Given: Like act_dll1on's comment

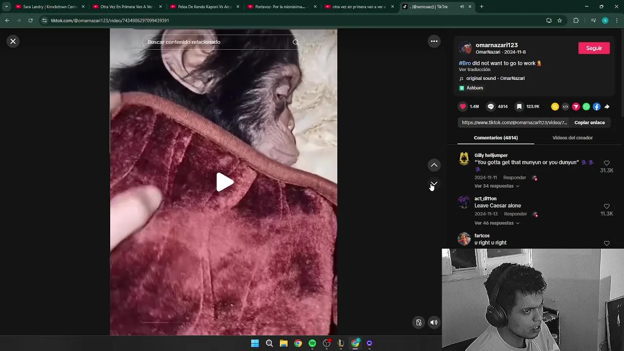Looking at the screenshot, I should point(606,207).
